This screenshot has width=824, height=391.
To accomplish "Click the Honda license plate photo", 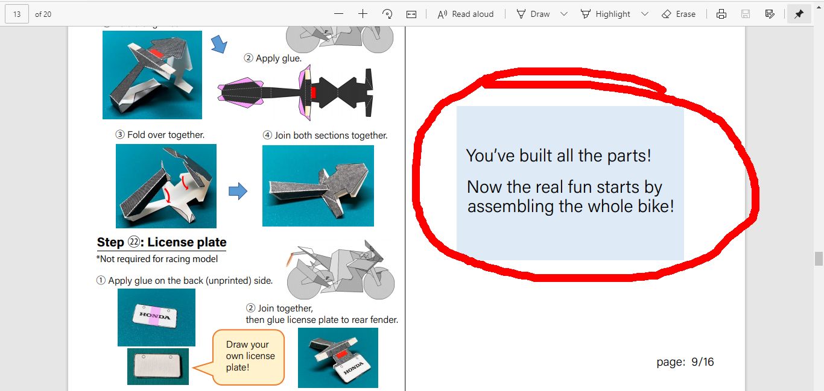I will tap(156, 317).
